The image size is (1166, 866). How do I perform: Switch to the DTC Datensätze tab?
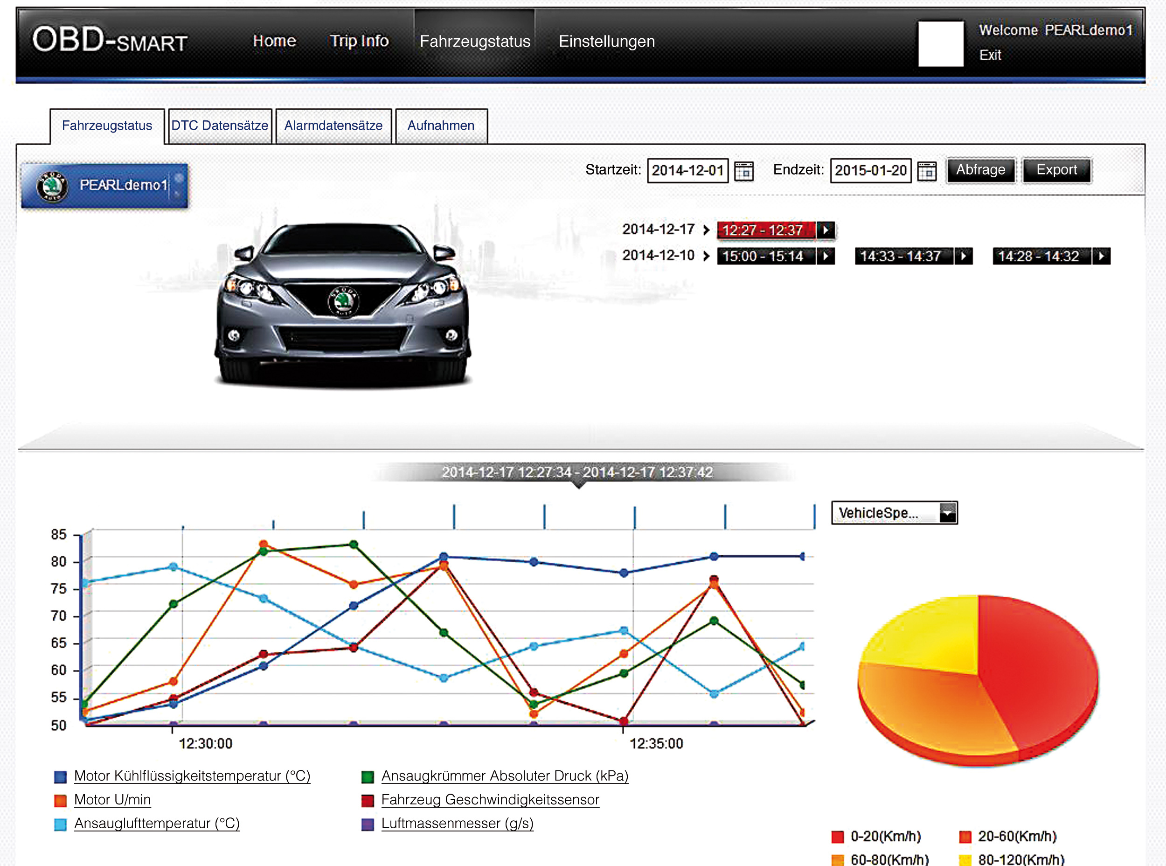[x=220, y=126]
